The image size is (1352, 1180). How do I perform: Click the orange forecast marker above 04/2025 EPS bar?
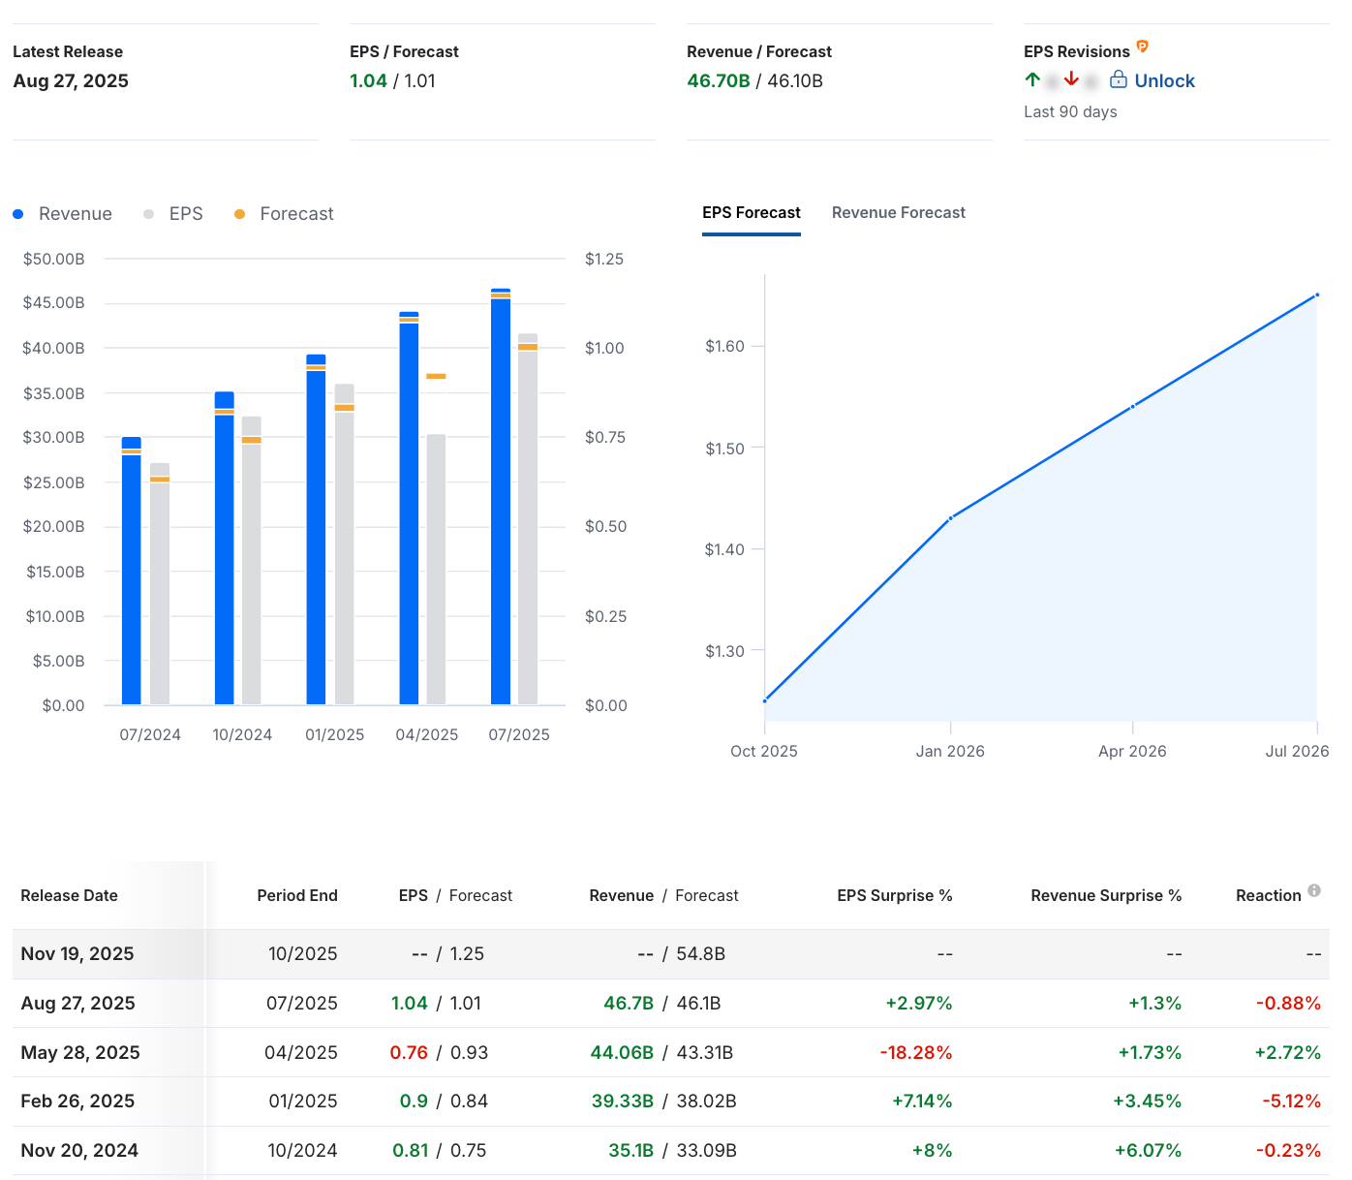[x=437, y=376]
